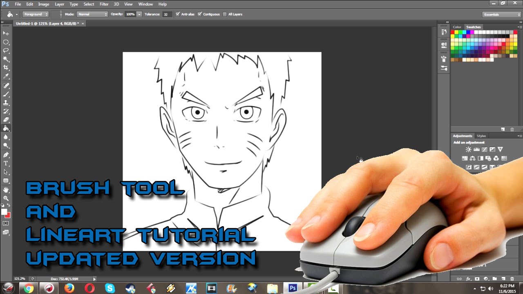Select the Eraser tool
This screenshot has width=523, height=294.
(x=6, y=120)
